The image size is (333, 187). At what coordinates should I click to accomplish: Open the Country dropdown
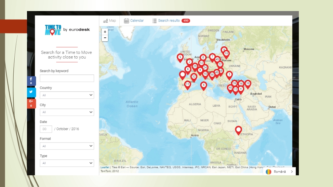click(67, 95)
